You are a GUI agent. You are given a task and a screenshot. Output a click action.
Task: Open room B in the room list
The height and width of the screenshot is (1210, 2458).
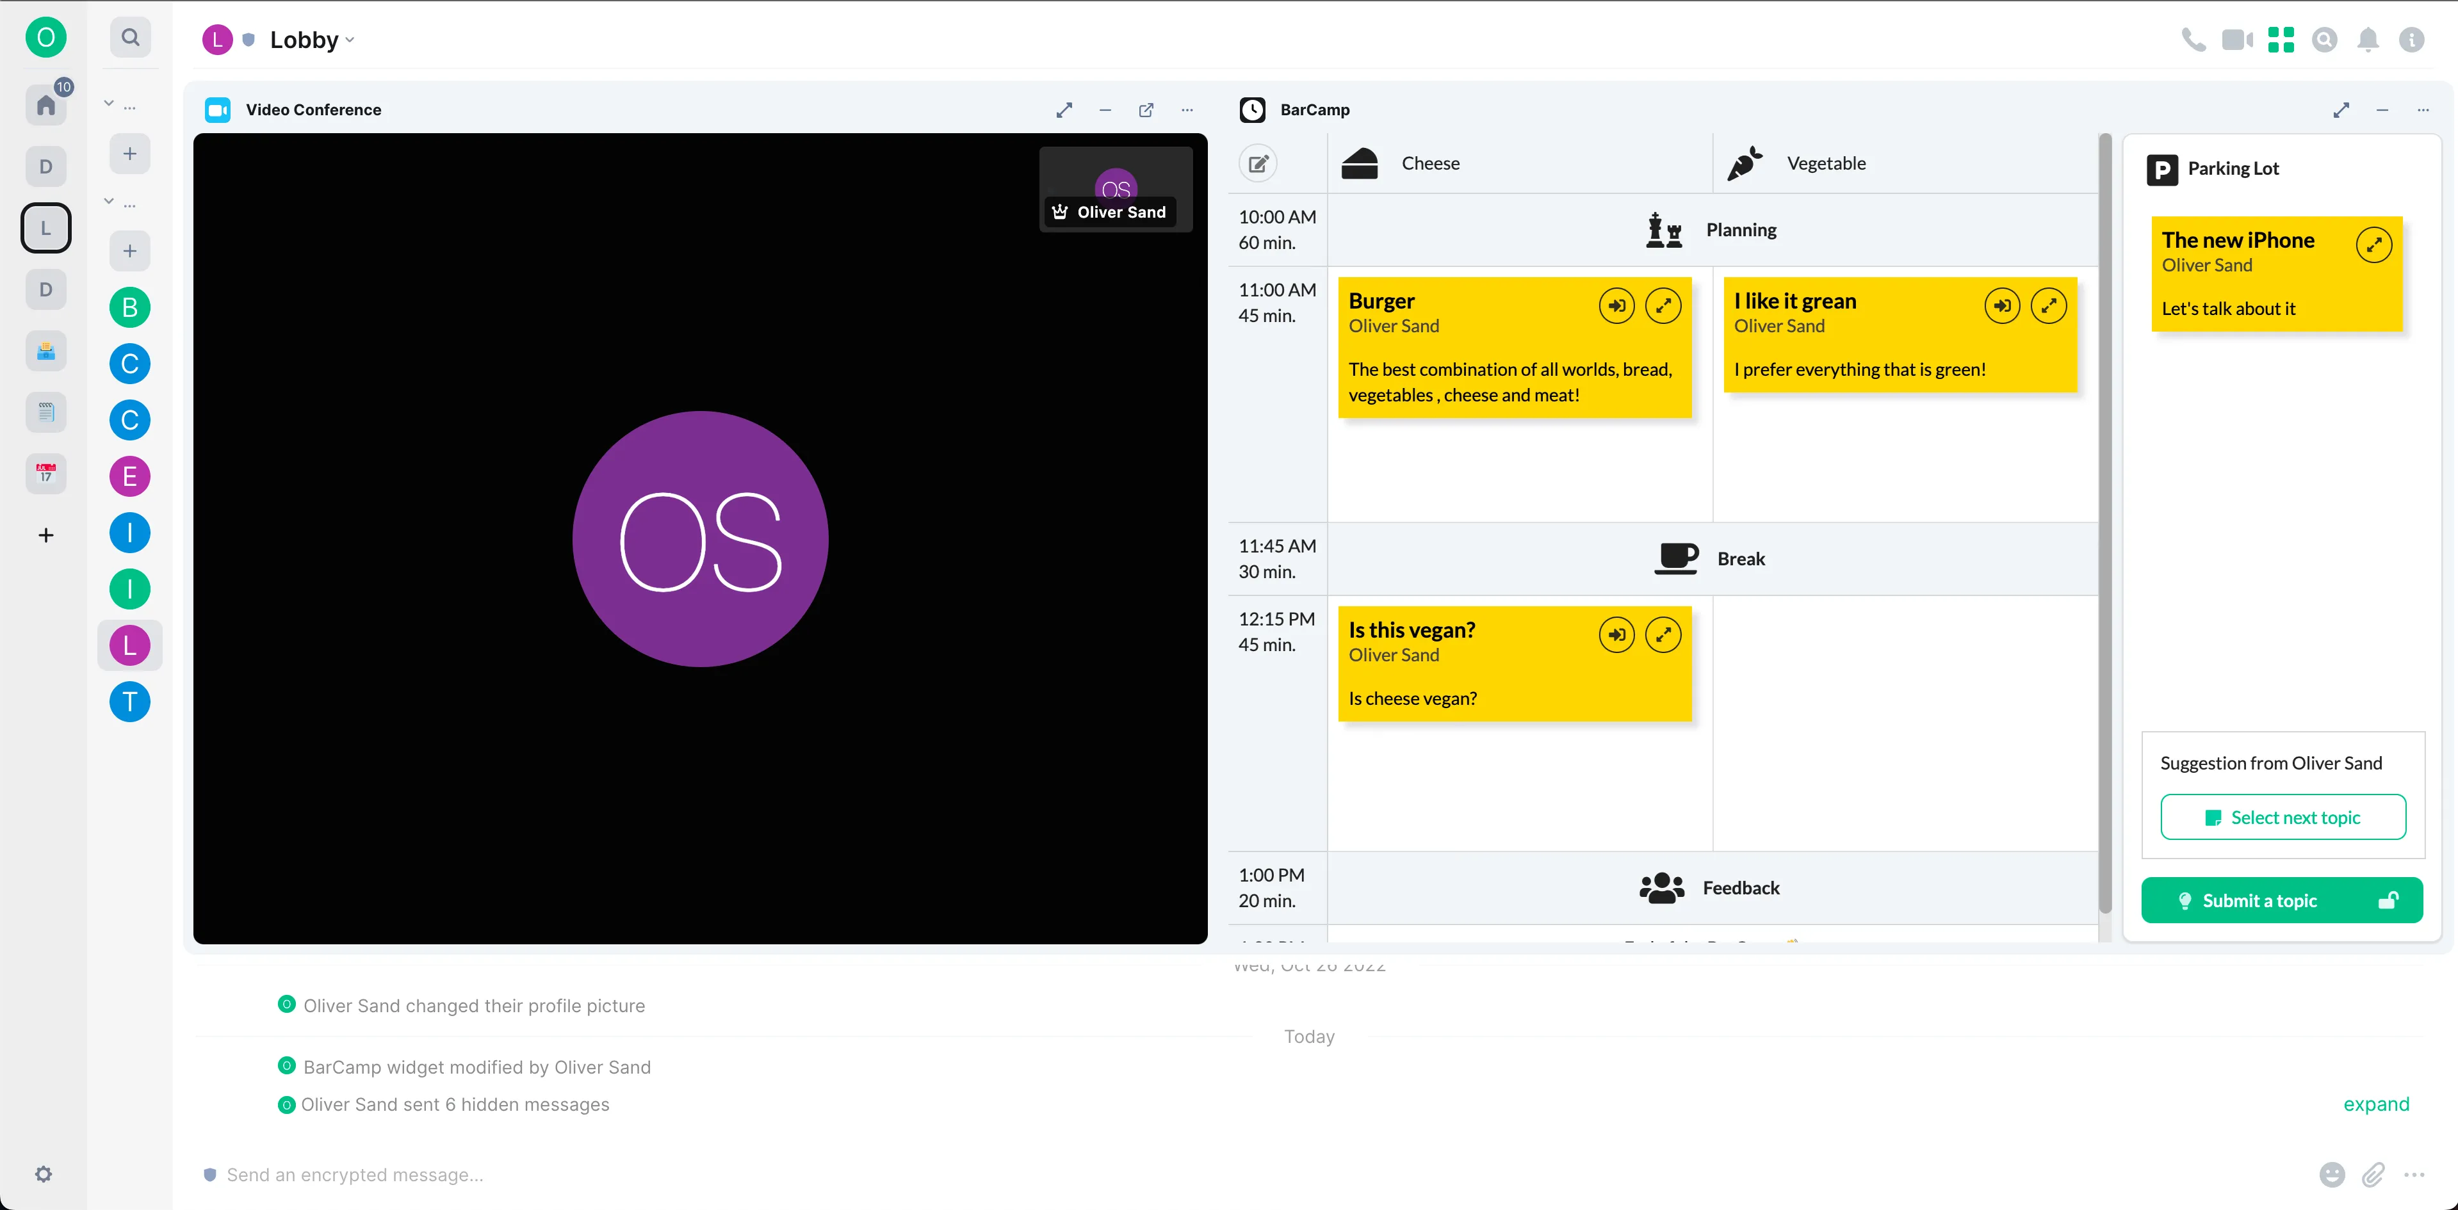[130, 307]
